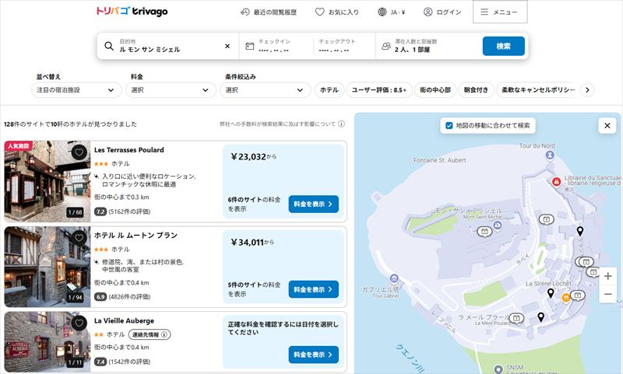Viewport: 623px width, 374px height.
Task: Open the ホテル ル ムートン ブラン photo
Action: [48, 267]
